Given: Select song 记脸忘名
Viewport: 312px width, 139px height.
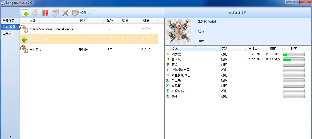Looking at the screenshot, I should pyautogui.click(x=177, y=91).
